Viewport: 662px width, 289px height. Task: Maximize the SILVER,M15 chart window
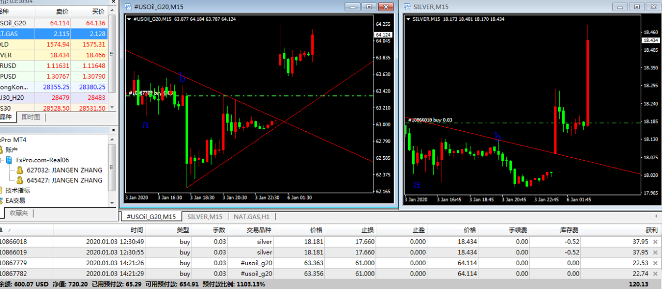[637, 7]
